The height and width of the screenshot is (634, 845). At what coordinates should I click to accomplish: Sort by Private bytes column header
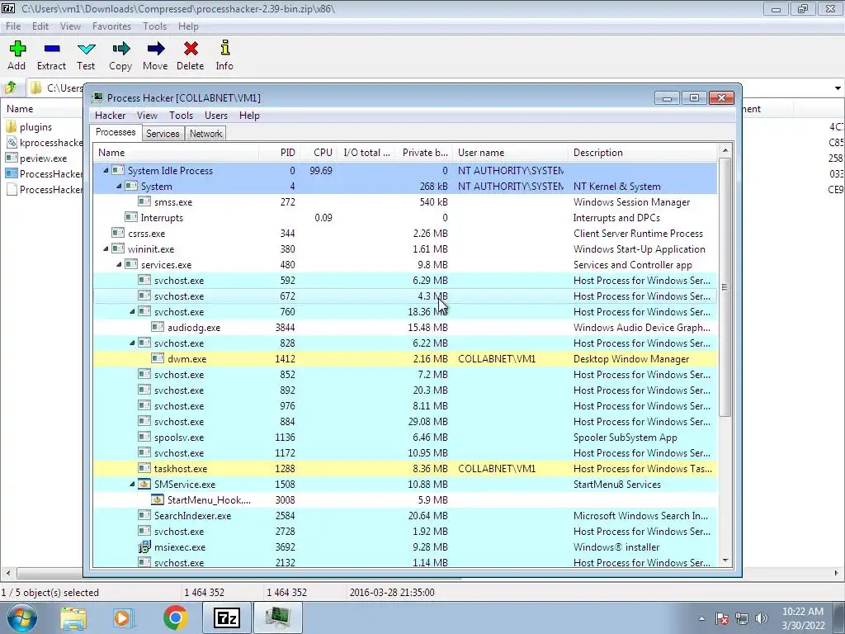tap(424, 153)
